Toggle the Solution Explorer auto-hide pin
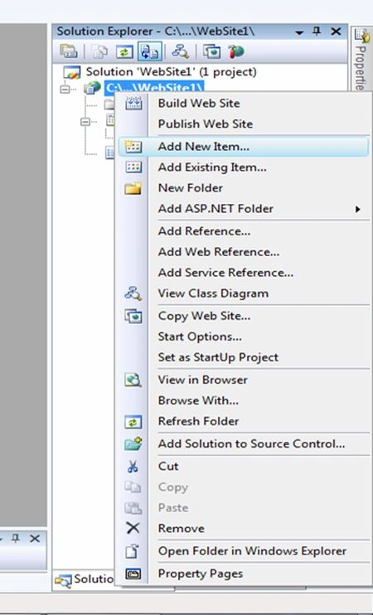Screen dimensions: 373x615 click(317, 31)
